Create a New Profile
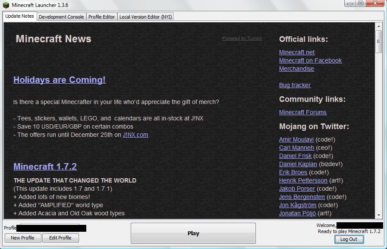This screenshot has width=387, height=249. [23, 238]
